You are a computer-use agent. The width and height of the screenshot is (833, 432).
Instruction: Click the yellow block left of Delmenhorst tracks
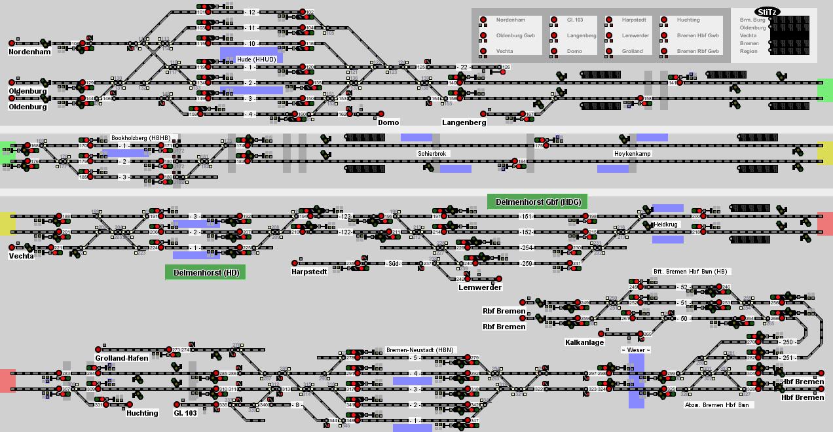[8, 223]
